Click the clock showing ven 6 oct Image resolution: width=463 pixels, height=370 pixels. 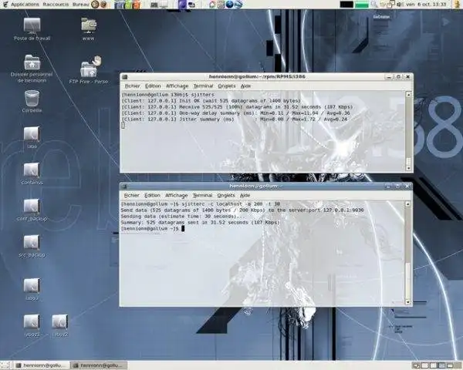[x=426, y=5]
